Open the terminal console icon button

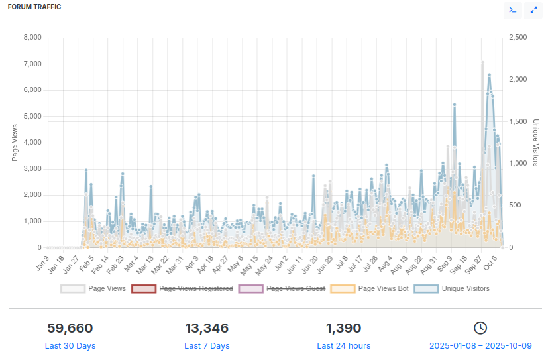(x=512, y=10)
